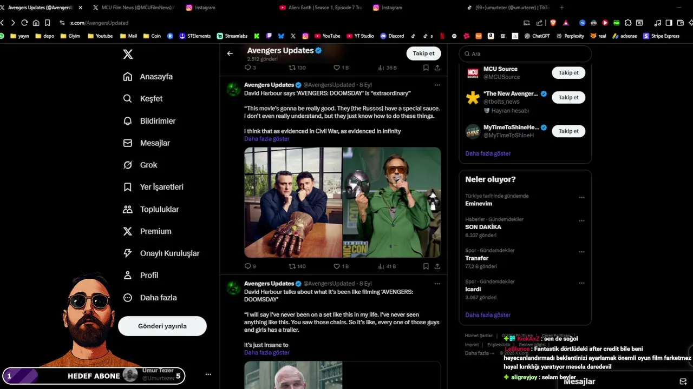Open Brave Wallet icon in toolbar
This screenshot has height=389, width=693.
coord(679,23)
